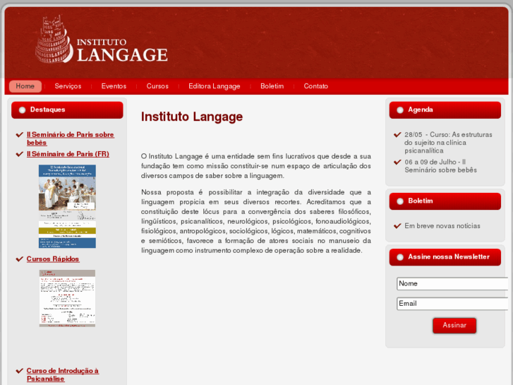Click the paragraph starting 'O Instituto Langage é'

tap(256, 166)
